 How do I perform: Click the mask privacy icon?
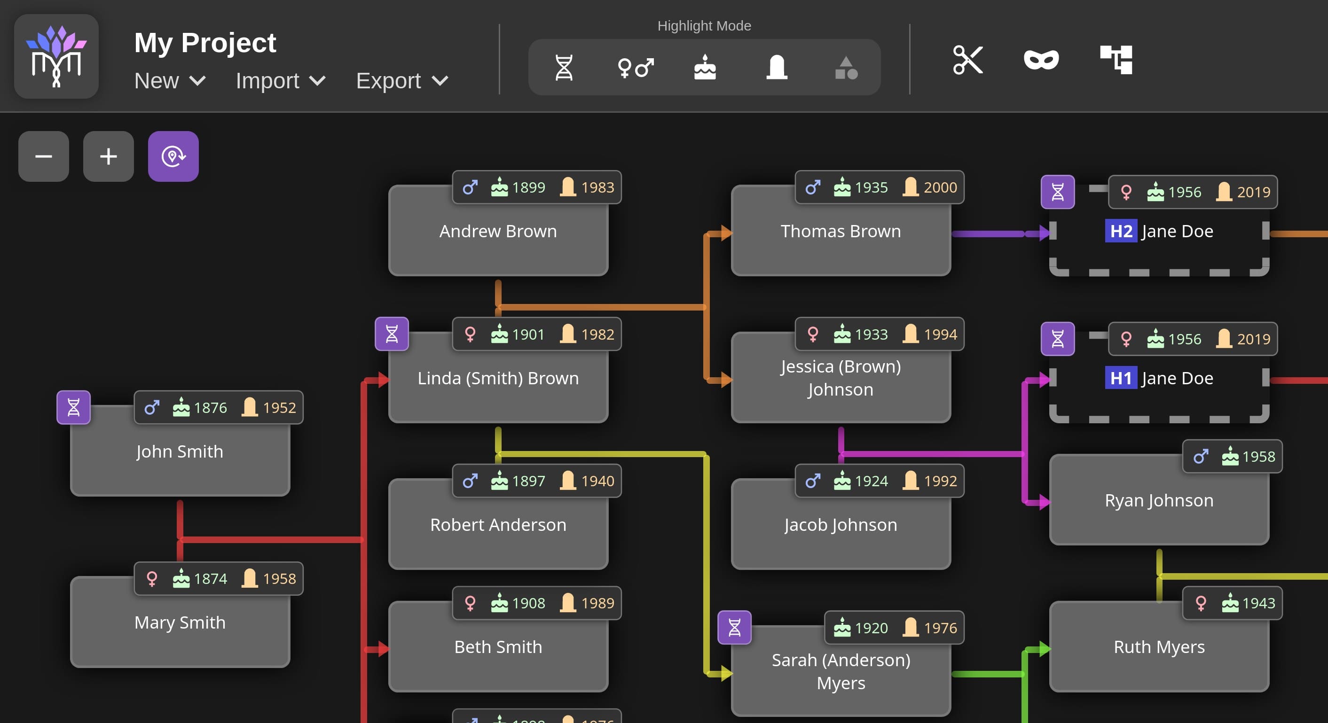pos(1041,60)
